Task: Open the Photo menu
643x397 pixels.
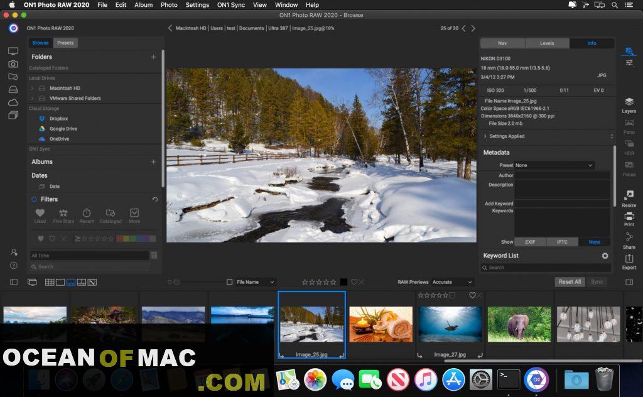Action: coord(169,5)
